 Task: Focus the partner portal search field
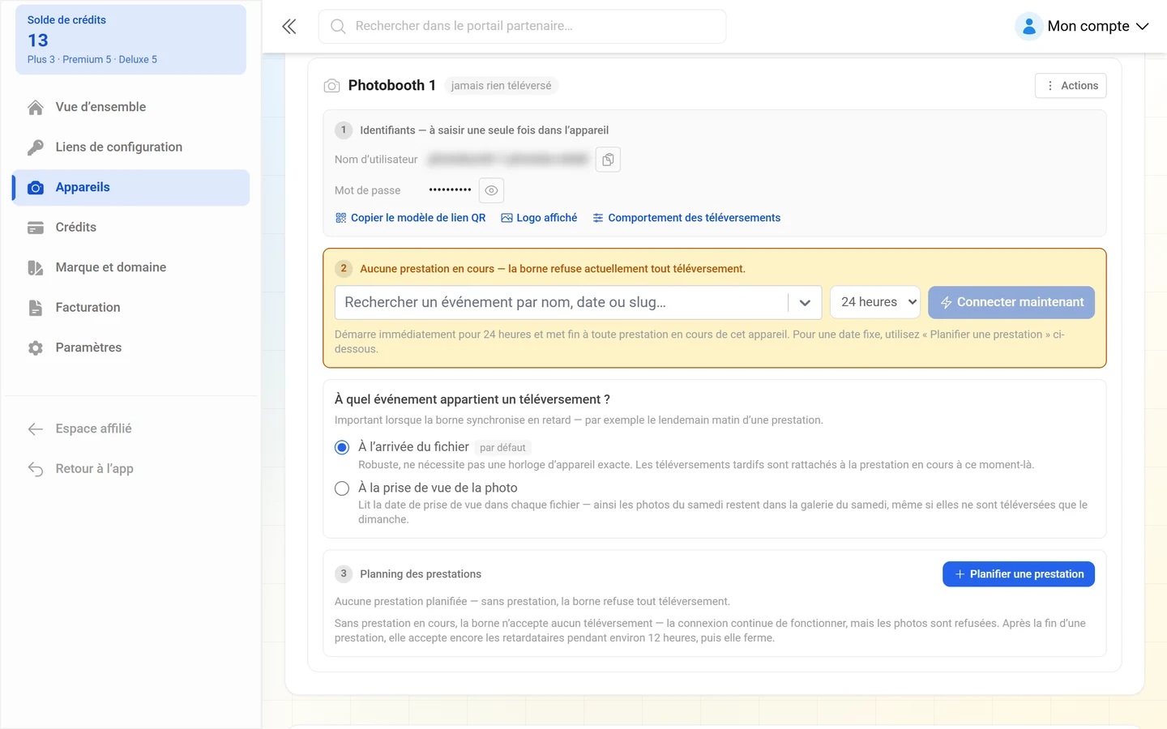coord(522,26)
